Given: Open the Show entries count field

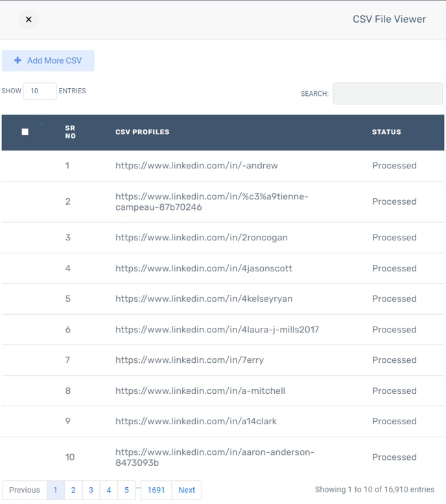Looking at the screenshot, I should pos(40,91).
